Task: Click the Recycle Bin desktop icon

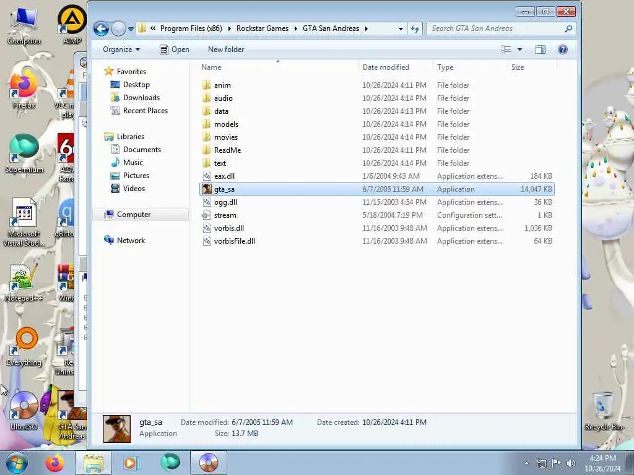Action: coord(604,411)
